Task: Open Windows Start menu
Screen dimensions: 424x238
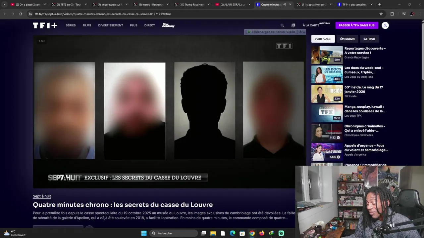Action: [144, 233]
